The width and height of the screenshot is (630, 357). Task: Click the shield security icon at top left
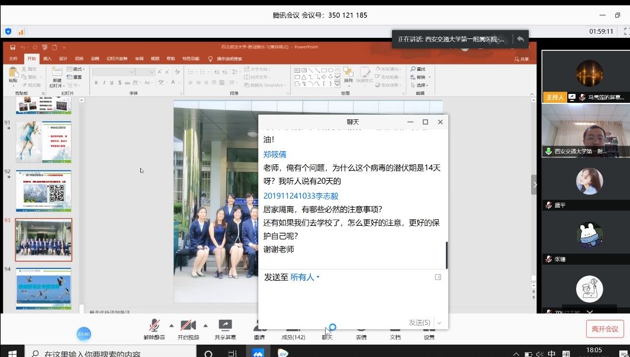coord(8,31)
